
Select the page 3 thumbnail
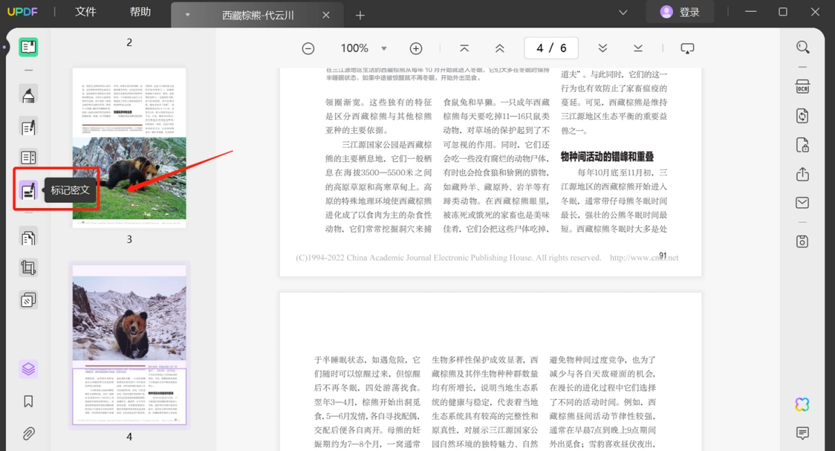point(129,148)
